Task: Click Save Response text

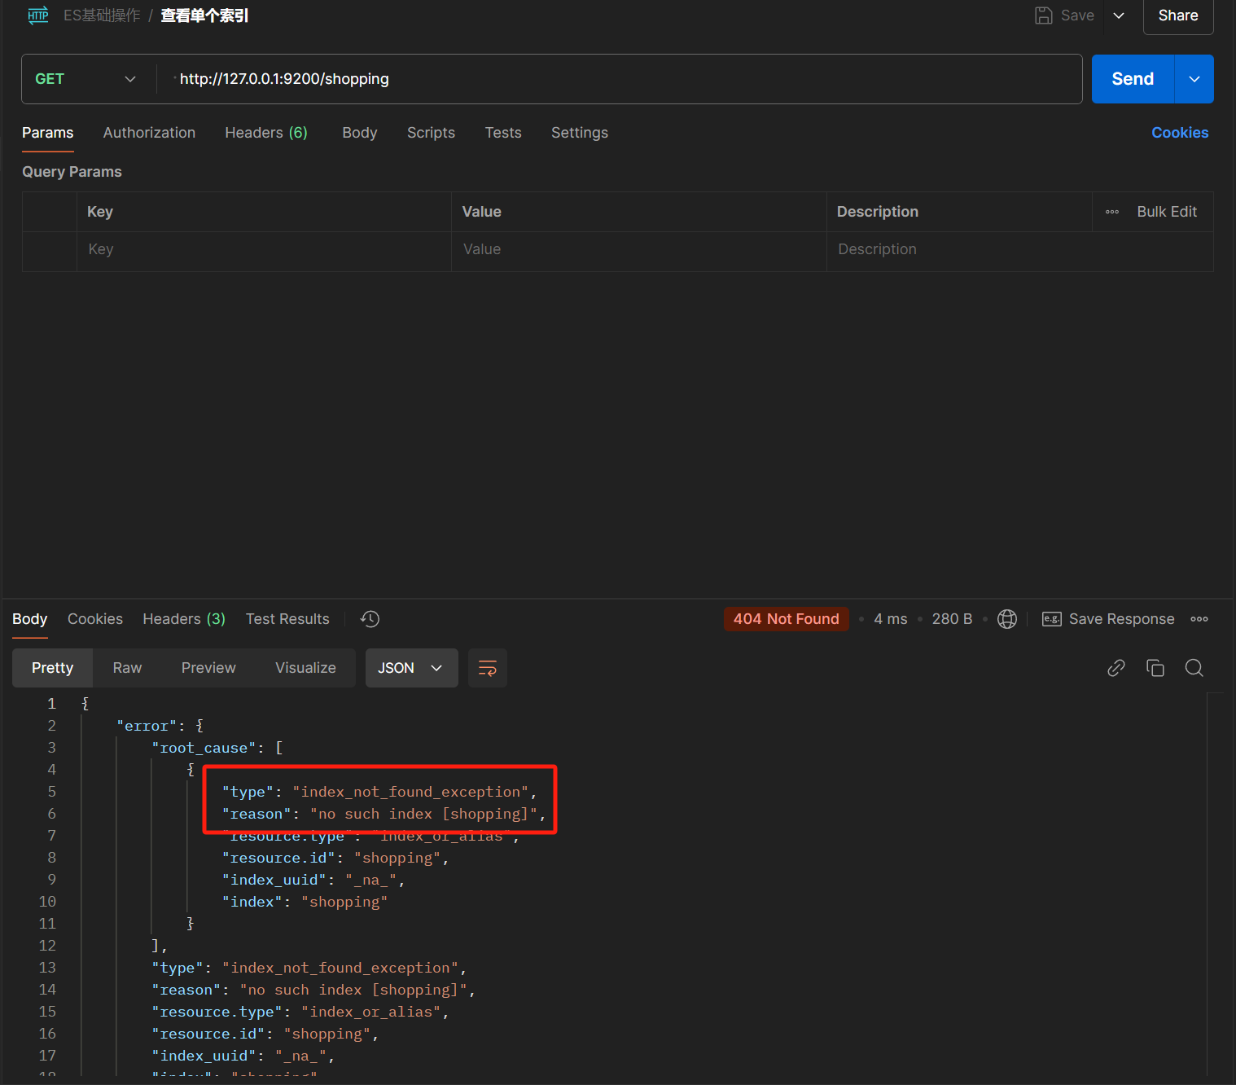Action: [x=1121, y=619]
